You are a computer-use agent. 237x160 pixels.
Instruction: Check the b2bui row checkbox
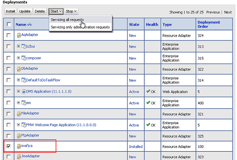pos(9,46)
